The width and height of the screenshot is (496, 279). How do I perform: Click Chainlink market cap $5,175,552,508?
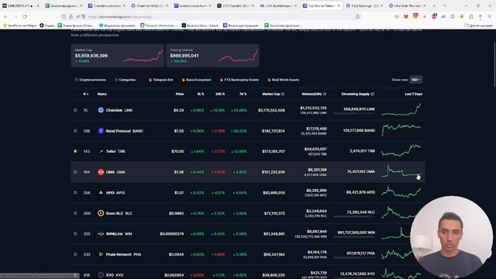coord(271,110)
